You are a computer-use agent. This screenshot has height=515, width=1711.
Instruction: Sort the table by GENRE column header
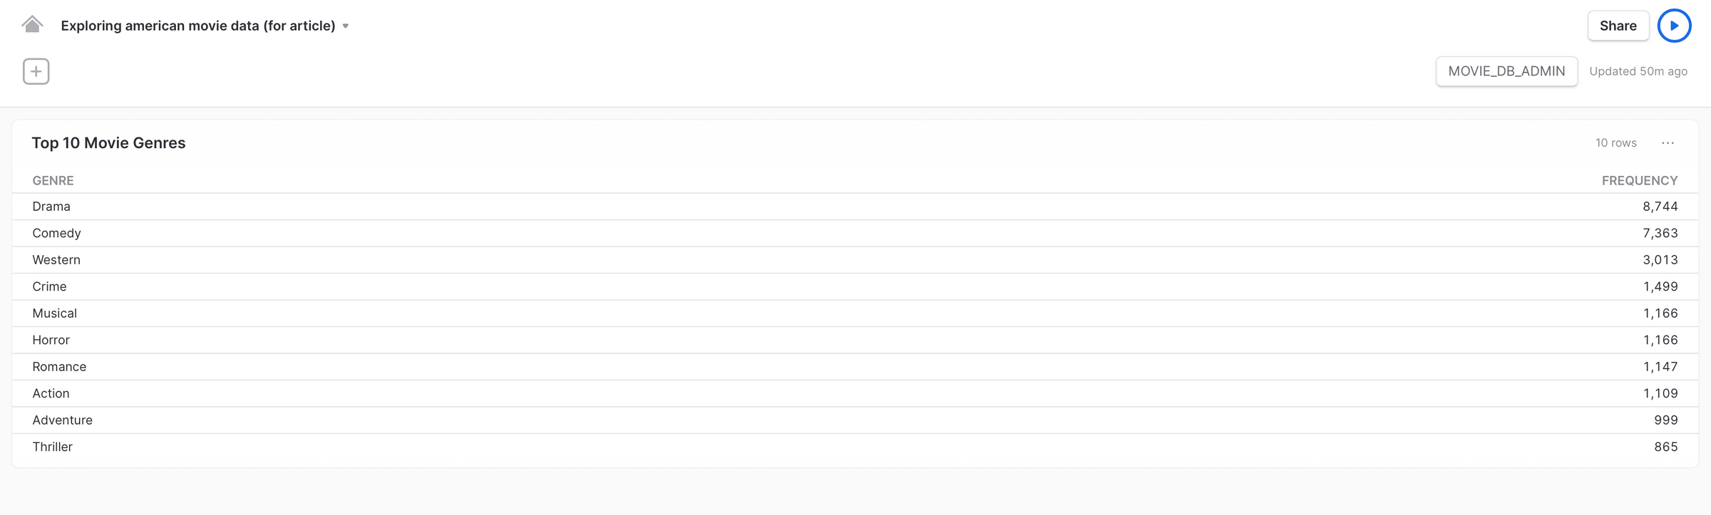[53, 180]
